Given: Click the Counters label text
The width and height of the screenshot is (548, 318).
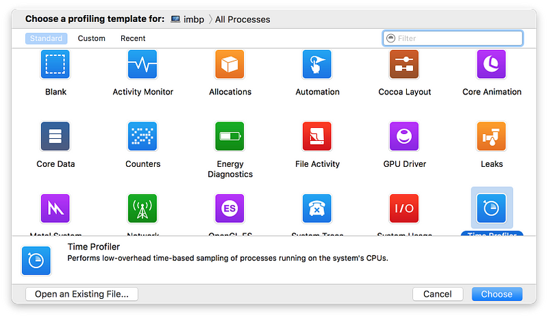Looking at the screenshot, I should point(142,163).
